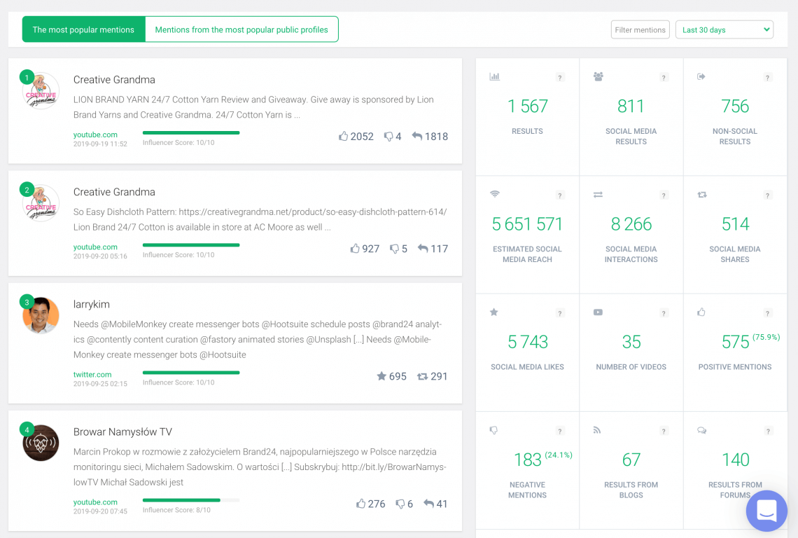Click the reply icon showing 1818 comments

pos(416,136)
